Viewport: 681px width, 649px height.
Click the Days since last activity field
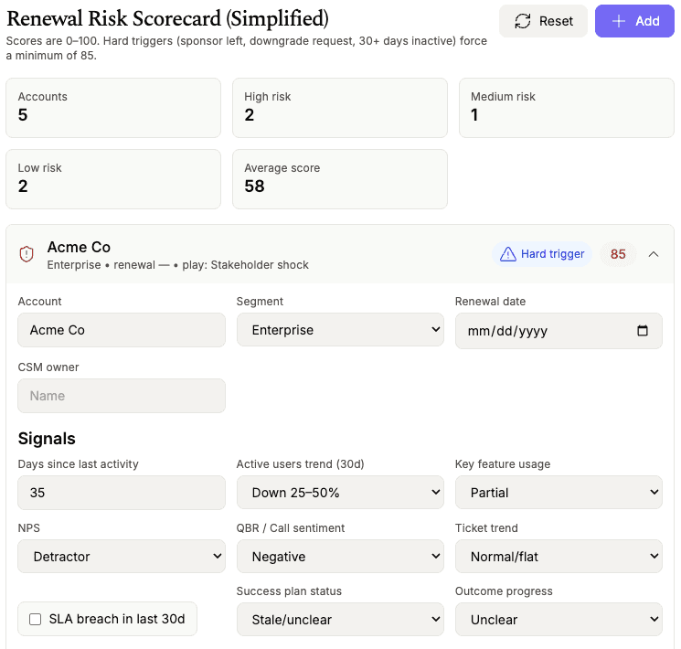coord(122,493)
